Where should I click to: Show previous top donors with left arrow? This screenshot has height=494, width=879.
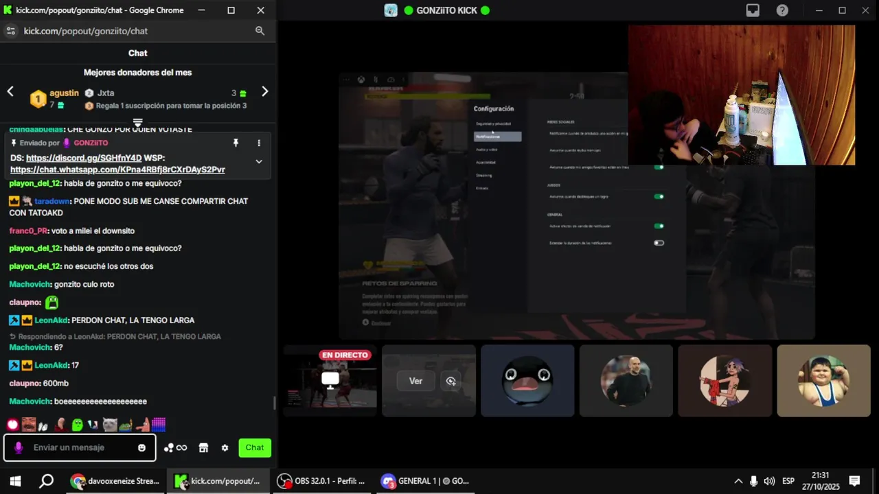pos(10,92)
